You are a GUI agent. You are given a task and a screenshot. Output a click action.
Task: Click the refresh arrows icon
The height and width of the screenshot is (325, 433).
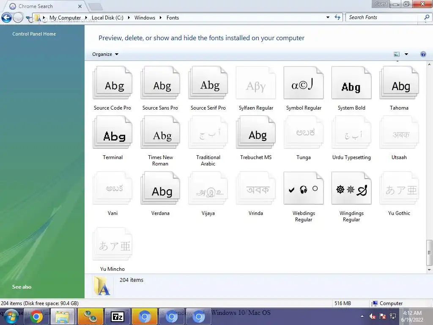pos(337,17)
